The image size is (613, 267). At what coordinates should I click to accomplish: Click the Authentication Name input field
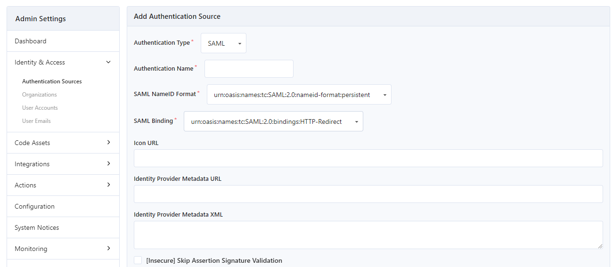coord(249,69)
